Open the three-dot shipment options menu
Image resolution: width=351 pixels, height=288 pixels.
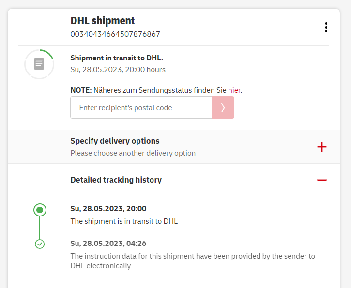(x=326, y=28)
